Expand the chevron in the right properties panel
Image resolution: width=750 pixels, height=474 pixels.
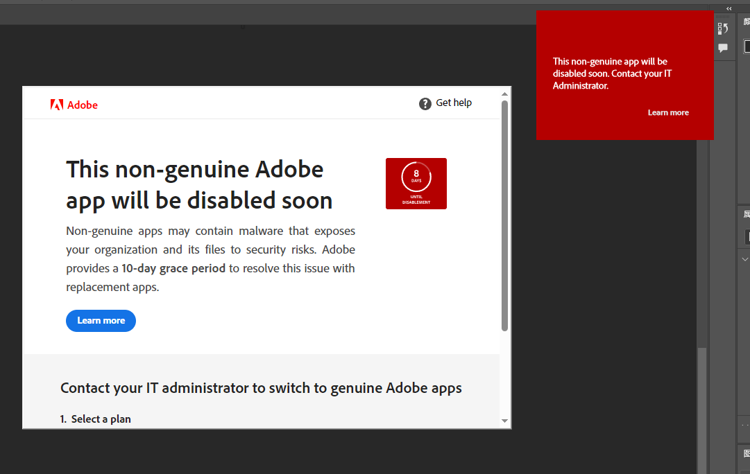pyautogui.click(x=744, y=259)
